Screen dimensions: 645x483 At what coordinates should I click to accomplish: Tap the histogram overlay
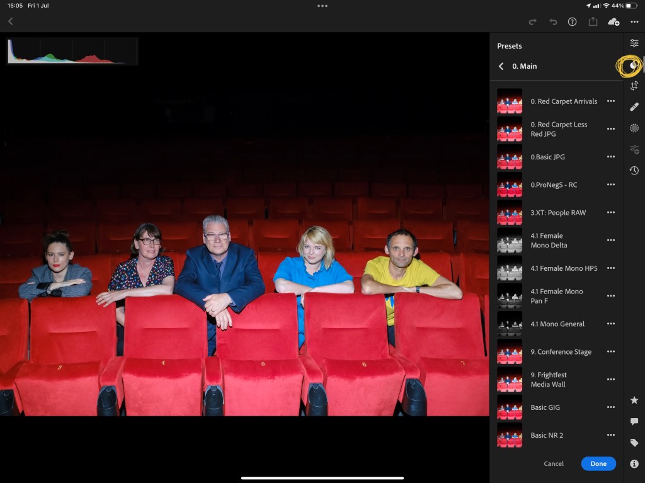coord(72,51)
